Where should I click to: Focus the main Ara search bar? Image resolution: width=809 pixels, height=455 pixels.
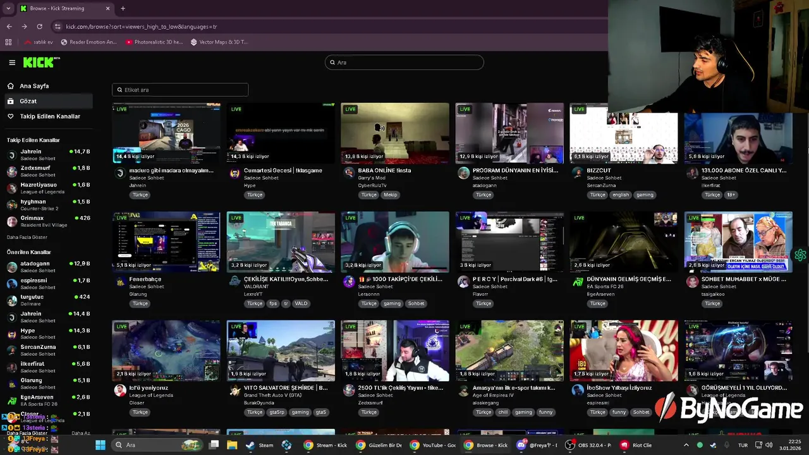pyautogui.click(x=404, y=62)
